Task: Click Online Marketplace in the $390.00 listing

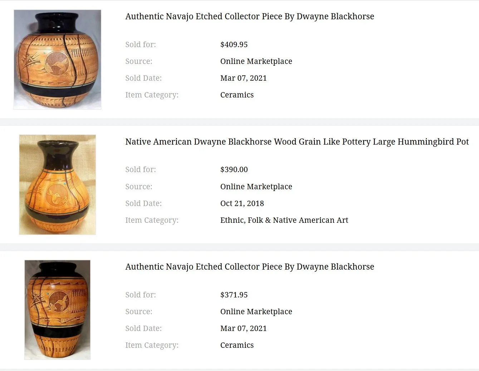Action: [x=256, y=187]
